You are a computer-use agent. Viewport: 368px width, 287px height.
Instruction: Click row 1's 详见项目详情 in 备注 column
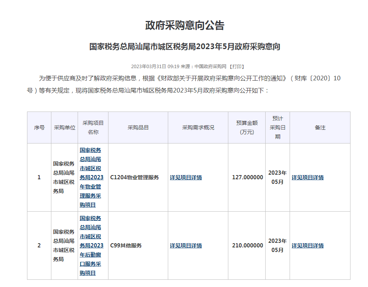tap(307, 177)
